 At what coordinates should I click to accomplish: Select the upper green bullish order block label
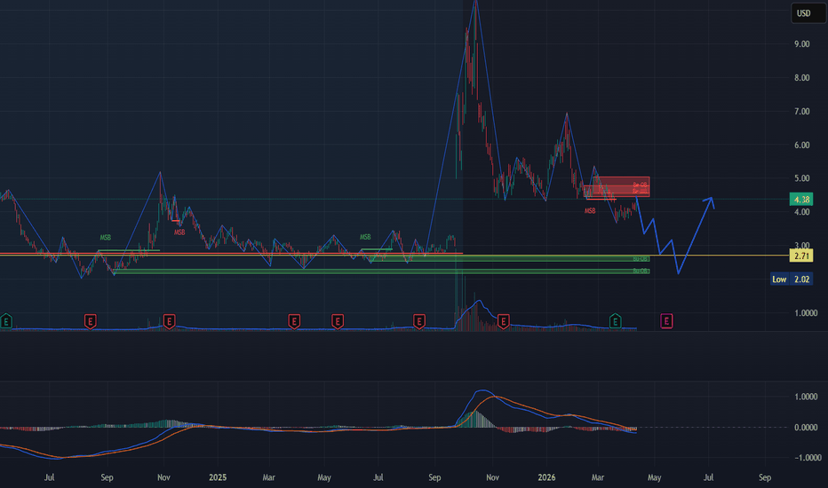click(641, 259)
